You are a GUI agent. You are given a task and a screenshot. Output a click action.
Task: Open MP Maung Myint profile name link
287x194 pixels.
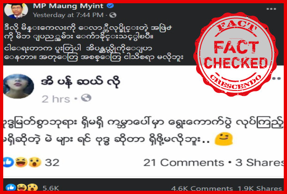coord(68,6)
